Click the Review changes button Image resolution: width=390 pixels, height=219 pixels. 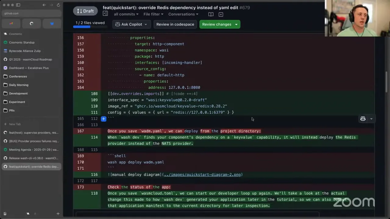(x=220, y=24)
